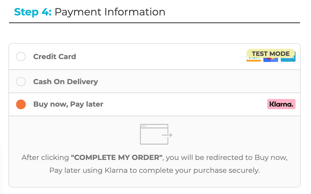Click the "Credit Card" label text
Image resolution: width=311 pixels, height=194 pixels.
pos(54,57)
